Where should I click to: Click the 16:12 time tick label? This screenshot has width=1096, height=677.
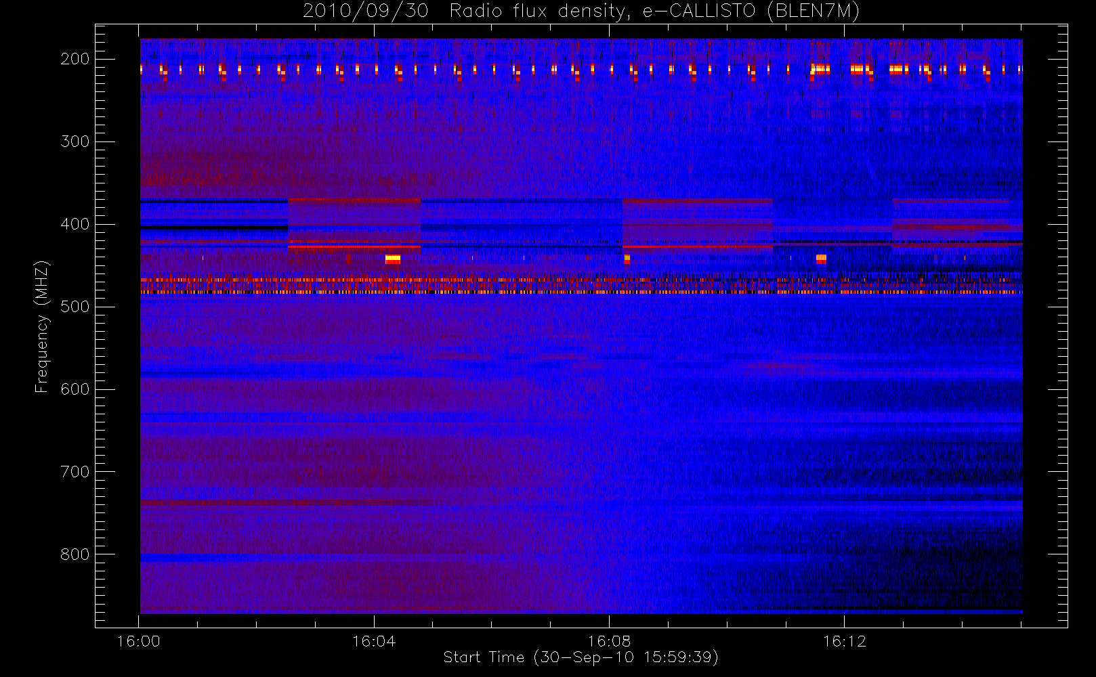845,641
